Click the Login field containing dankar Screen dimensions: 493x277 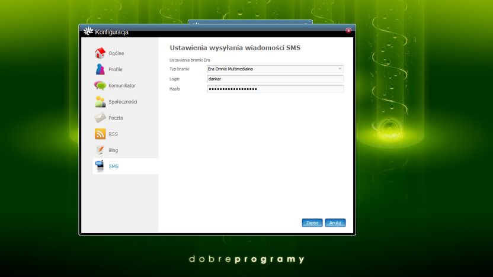click(x=275, y=79)
